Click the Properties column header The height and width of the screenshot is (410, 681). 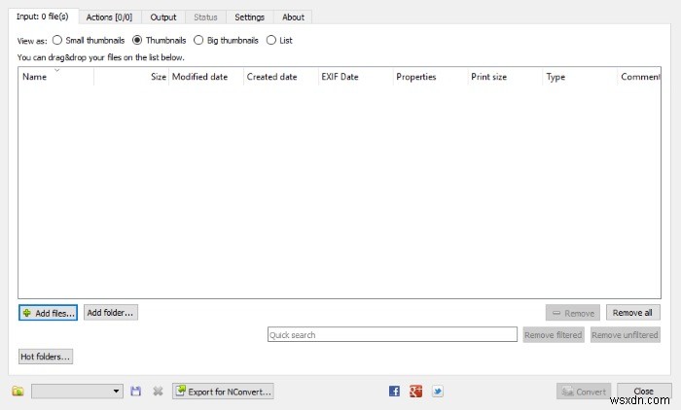pyautogui.click(x=430, y=77)
